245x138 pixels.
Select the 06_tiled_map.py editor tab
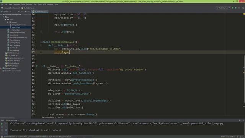(x=40, y=11)
